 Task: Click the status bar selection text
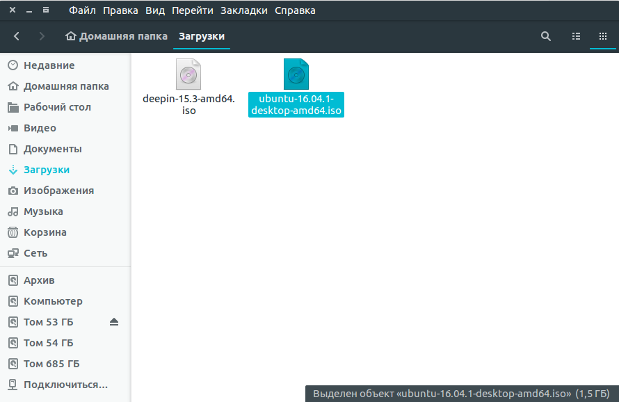click(x=461, y=394)
